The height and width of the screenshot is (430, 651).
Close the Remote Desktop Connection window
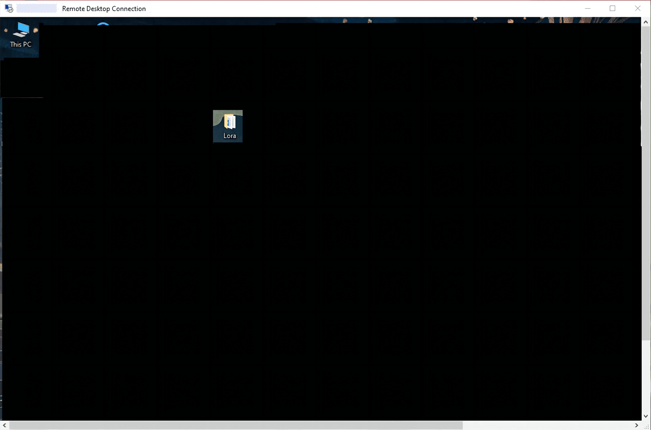[638, 8]
